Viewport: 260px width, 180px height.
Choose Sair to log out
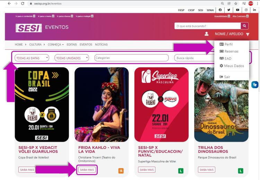tap(225, 77)
